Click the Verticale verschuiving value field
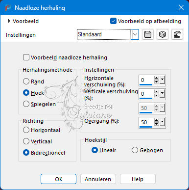This screenshot has width=189, height=190. coord(146,94)
